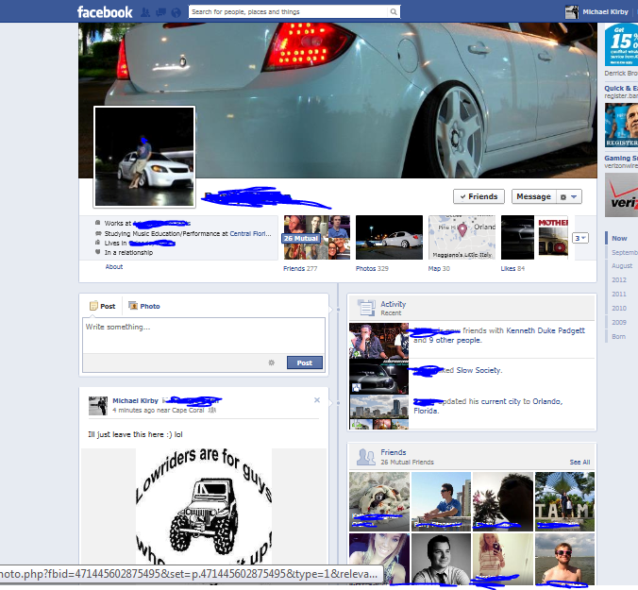Open the Photos 329 link
The height and width of the screenshot is (590, 638).
372,268
